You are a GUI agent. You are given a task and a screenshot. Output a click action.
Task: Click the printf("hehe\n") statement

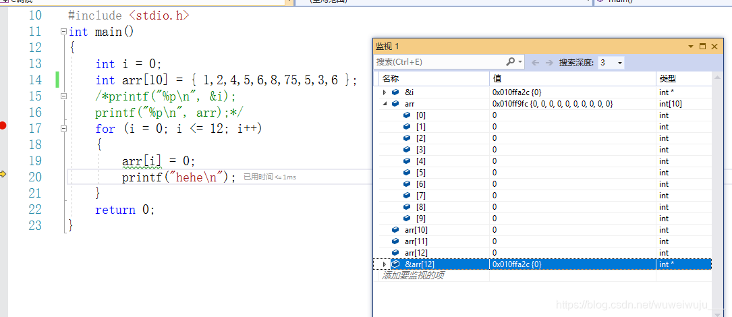179,177
